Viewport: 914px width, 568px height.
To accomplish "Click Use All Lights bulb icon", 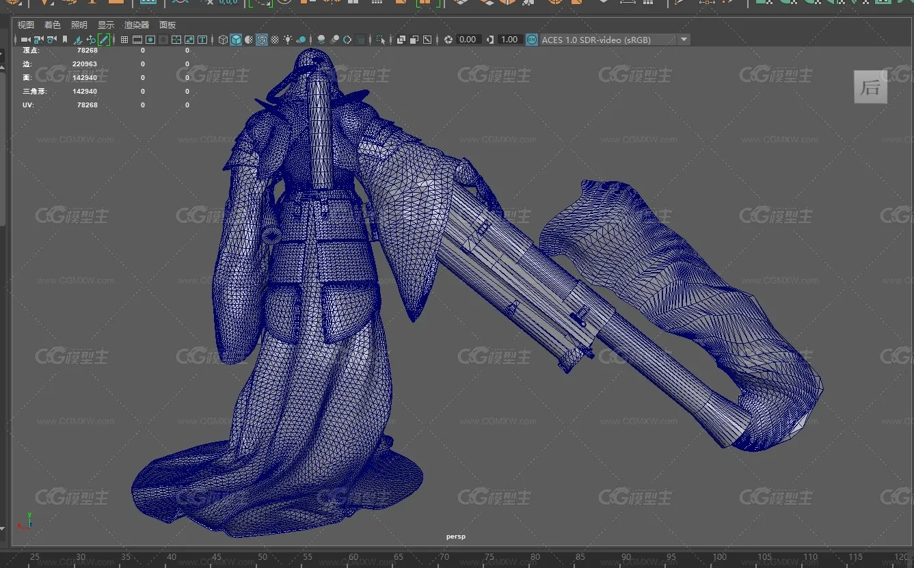I will pyautogui.click(x=288, y=40).
